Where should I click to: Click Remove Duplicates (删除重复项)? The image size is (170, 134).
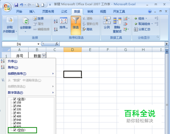[117, 25]
